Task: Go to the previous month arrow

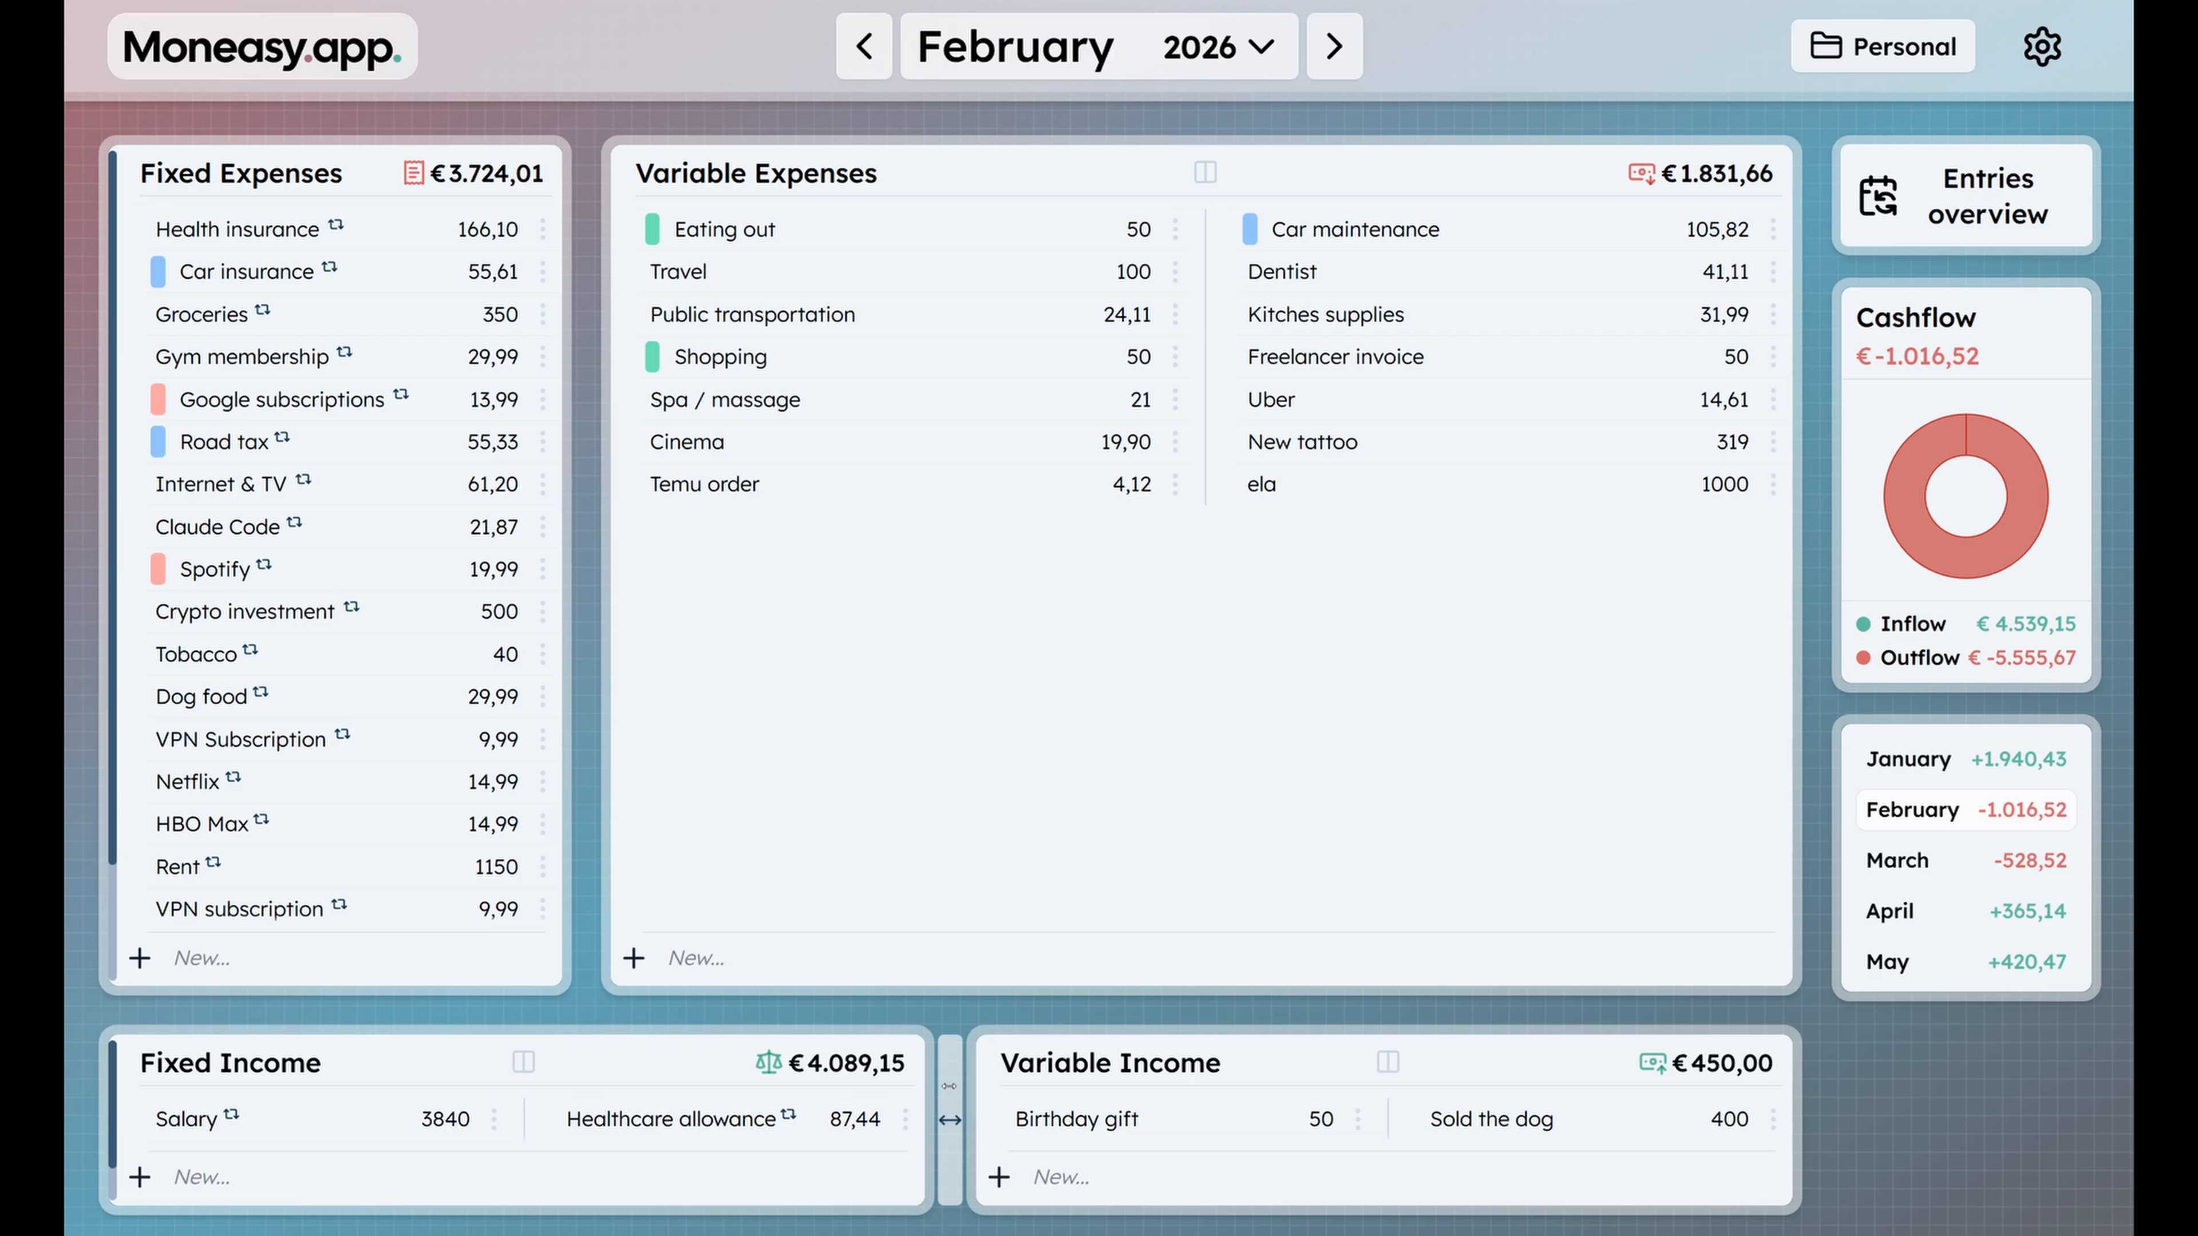Action: (864, 47)
